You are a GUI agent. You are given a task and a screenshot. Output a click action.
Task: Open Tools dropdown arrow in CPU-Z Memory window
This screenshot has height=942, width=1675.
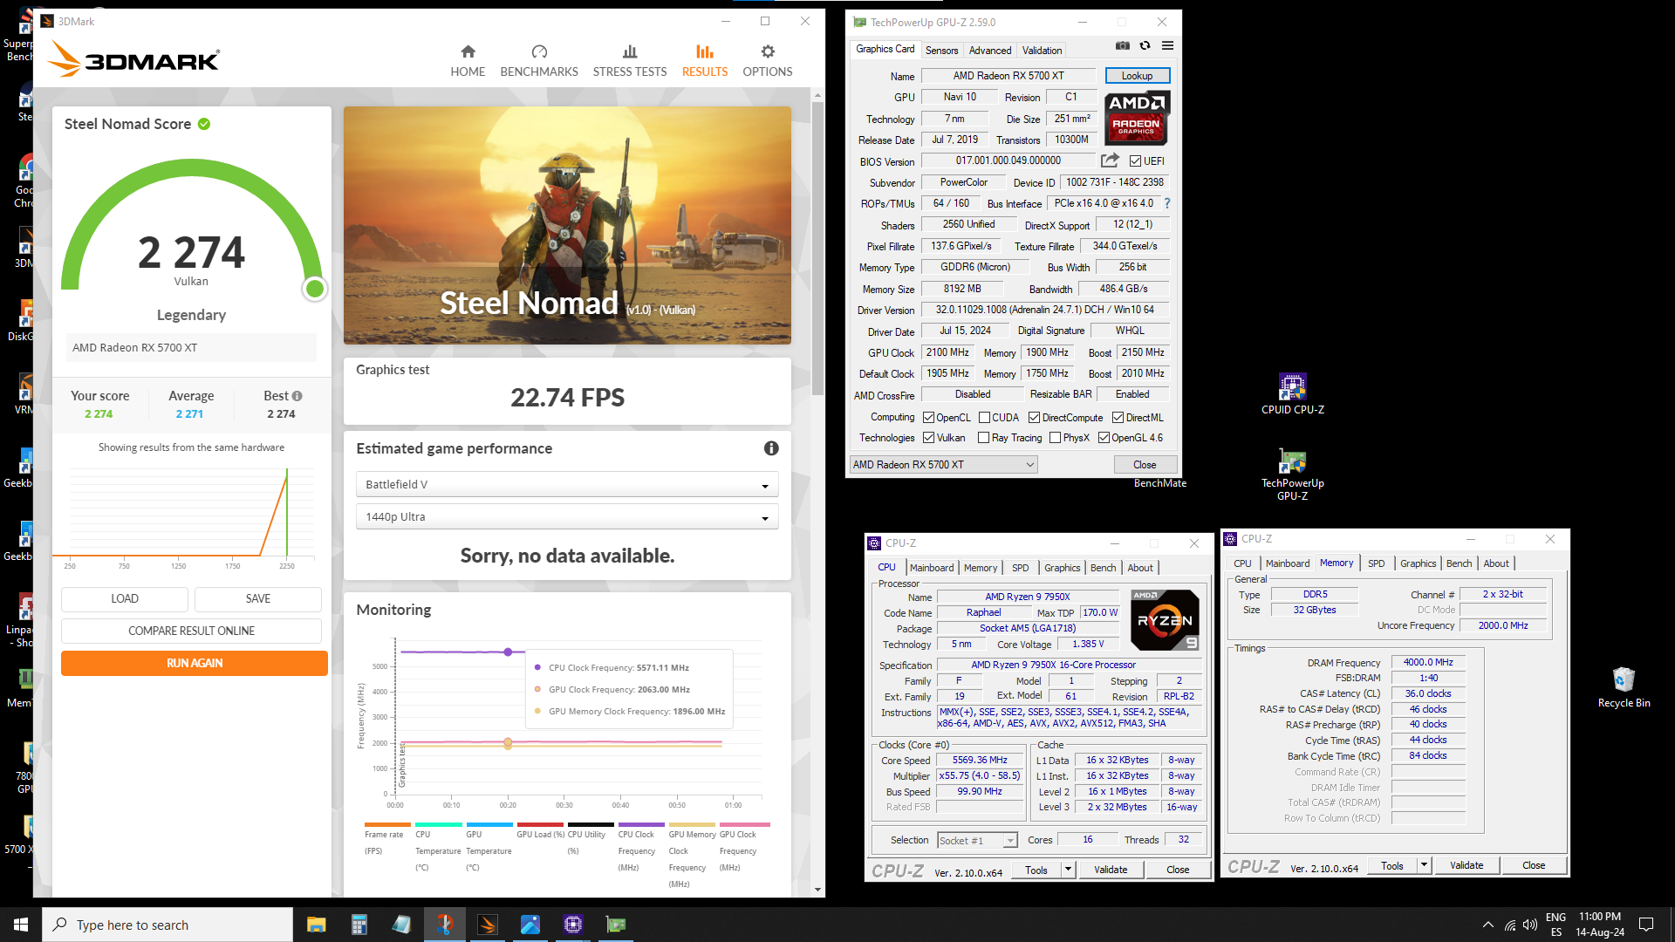1424,866
